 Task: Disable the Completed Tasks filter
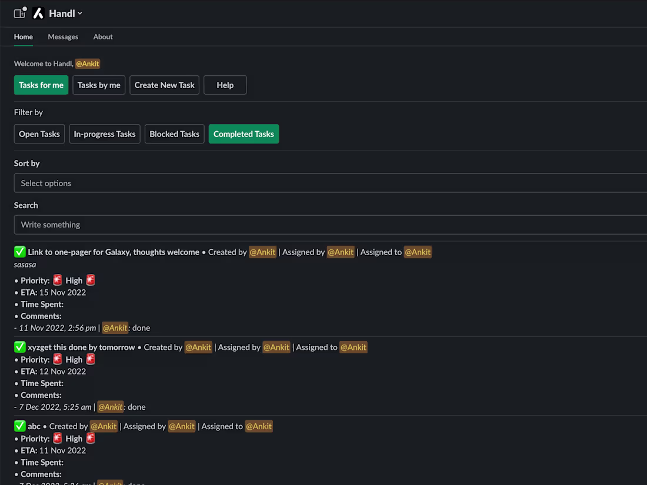(x=244, y=134)
